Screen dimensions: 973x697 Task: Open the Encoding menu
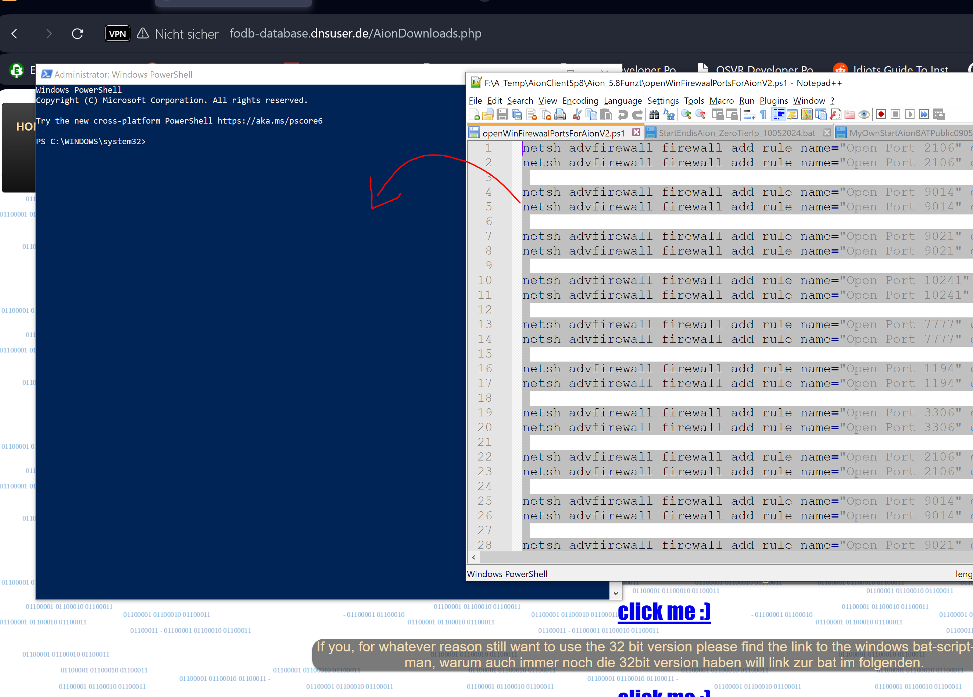tap(580, 101)
